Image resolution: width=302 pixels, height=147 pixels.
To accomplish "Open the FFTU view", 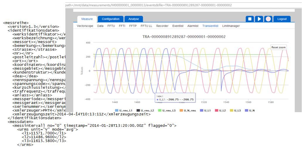I will pos(111,26).
